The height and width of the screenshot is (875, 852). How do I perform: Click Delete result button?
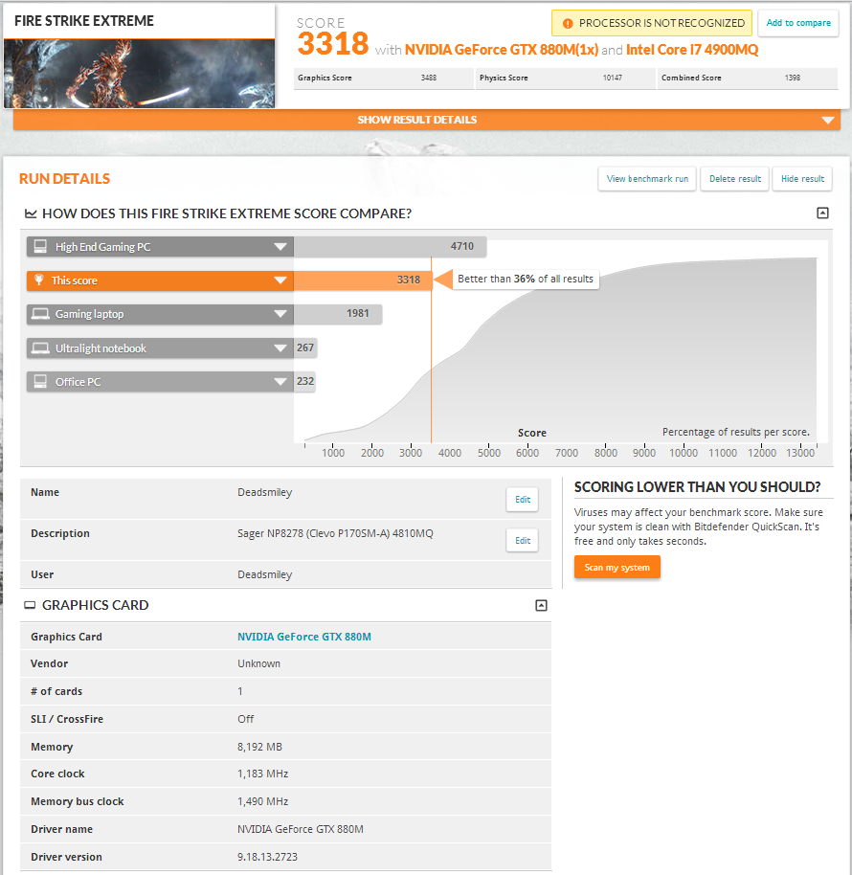pyautogui.click(x=735, y=179)
